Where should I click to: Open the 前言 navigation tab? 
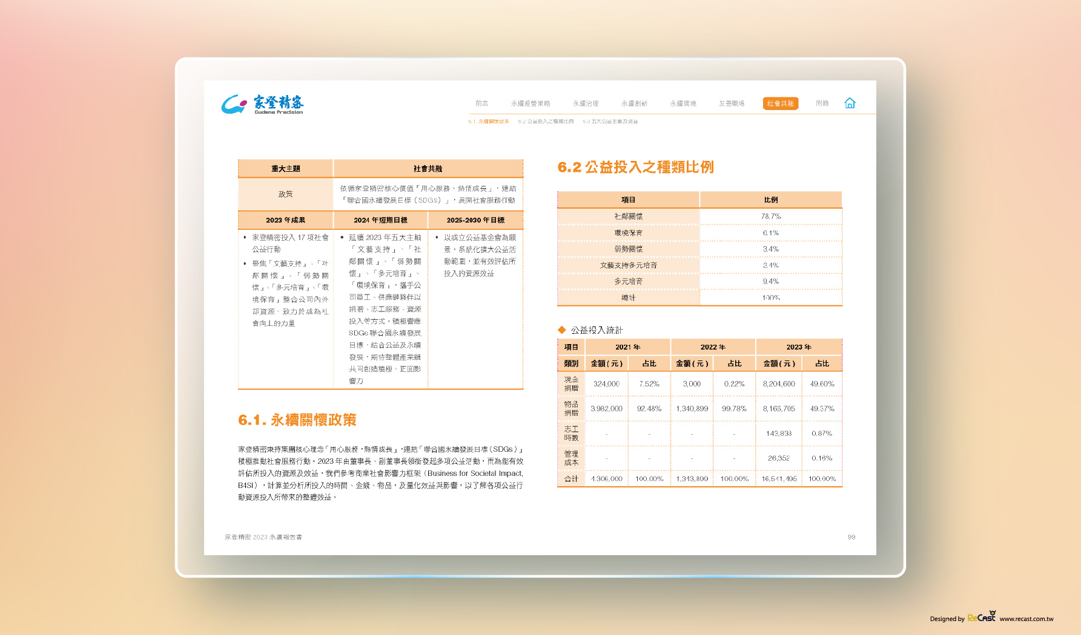482,103
